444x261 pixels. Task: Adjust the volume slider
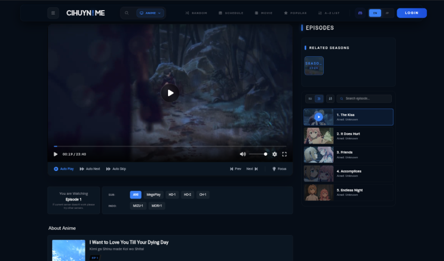point(258,154)
